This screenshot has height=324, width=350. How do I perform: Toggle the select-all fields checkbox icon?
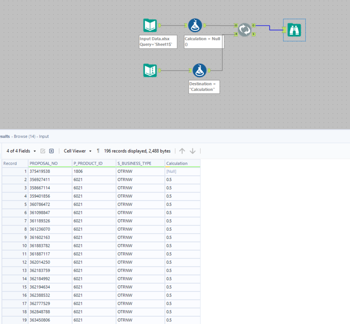(43, 151)
